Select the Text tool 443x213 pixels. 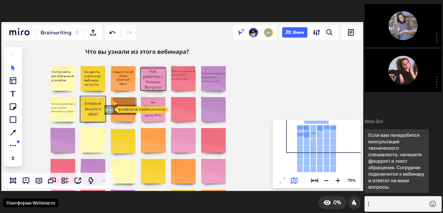click(13, 94)
